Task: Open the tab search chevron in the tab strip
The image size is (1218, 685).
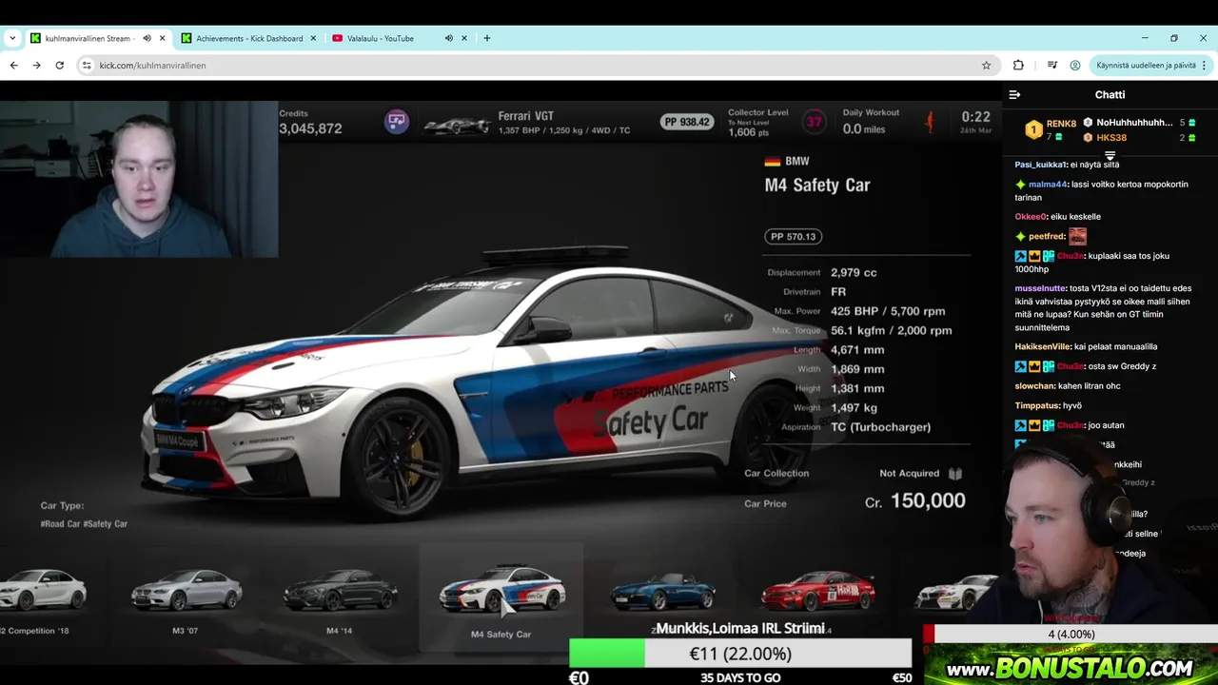Action: [12, 38]
